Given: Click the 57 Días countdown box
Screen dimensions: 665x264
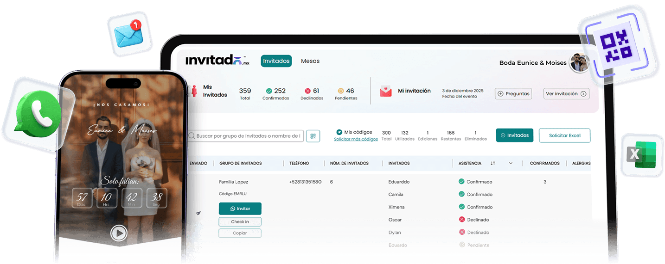Looking at the screenshot, I should click(82, 198).
